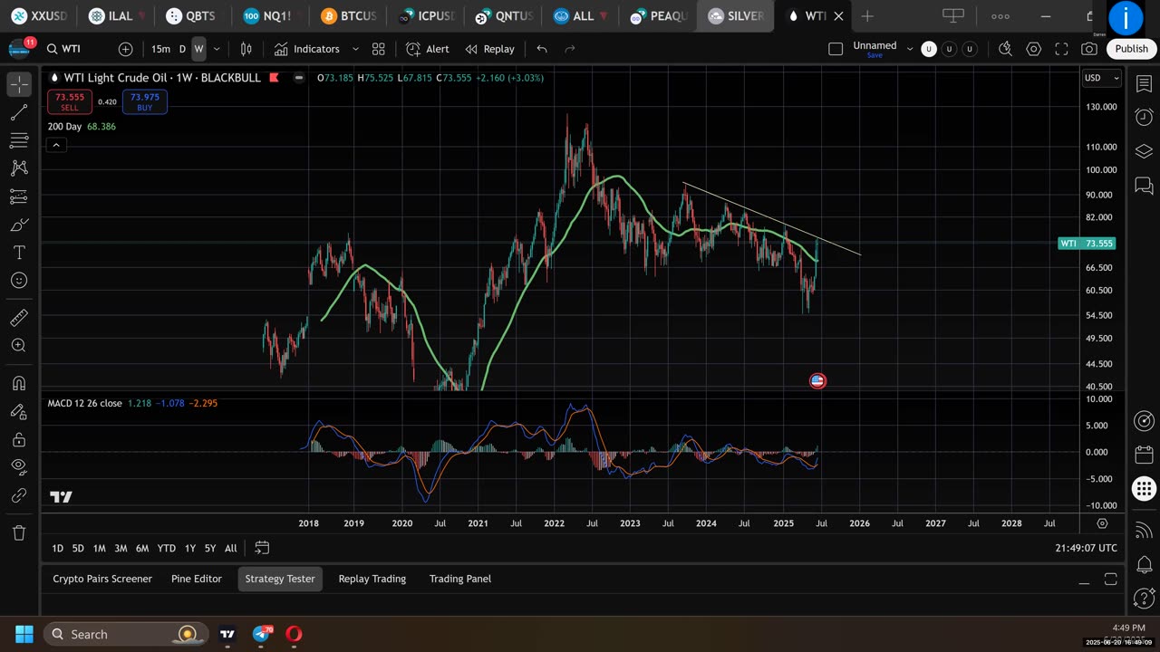Open quick search icon in top toolbar
1160x652 pixels.
click(x=1005, y=49)
